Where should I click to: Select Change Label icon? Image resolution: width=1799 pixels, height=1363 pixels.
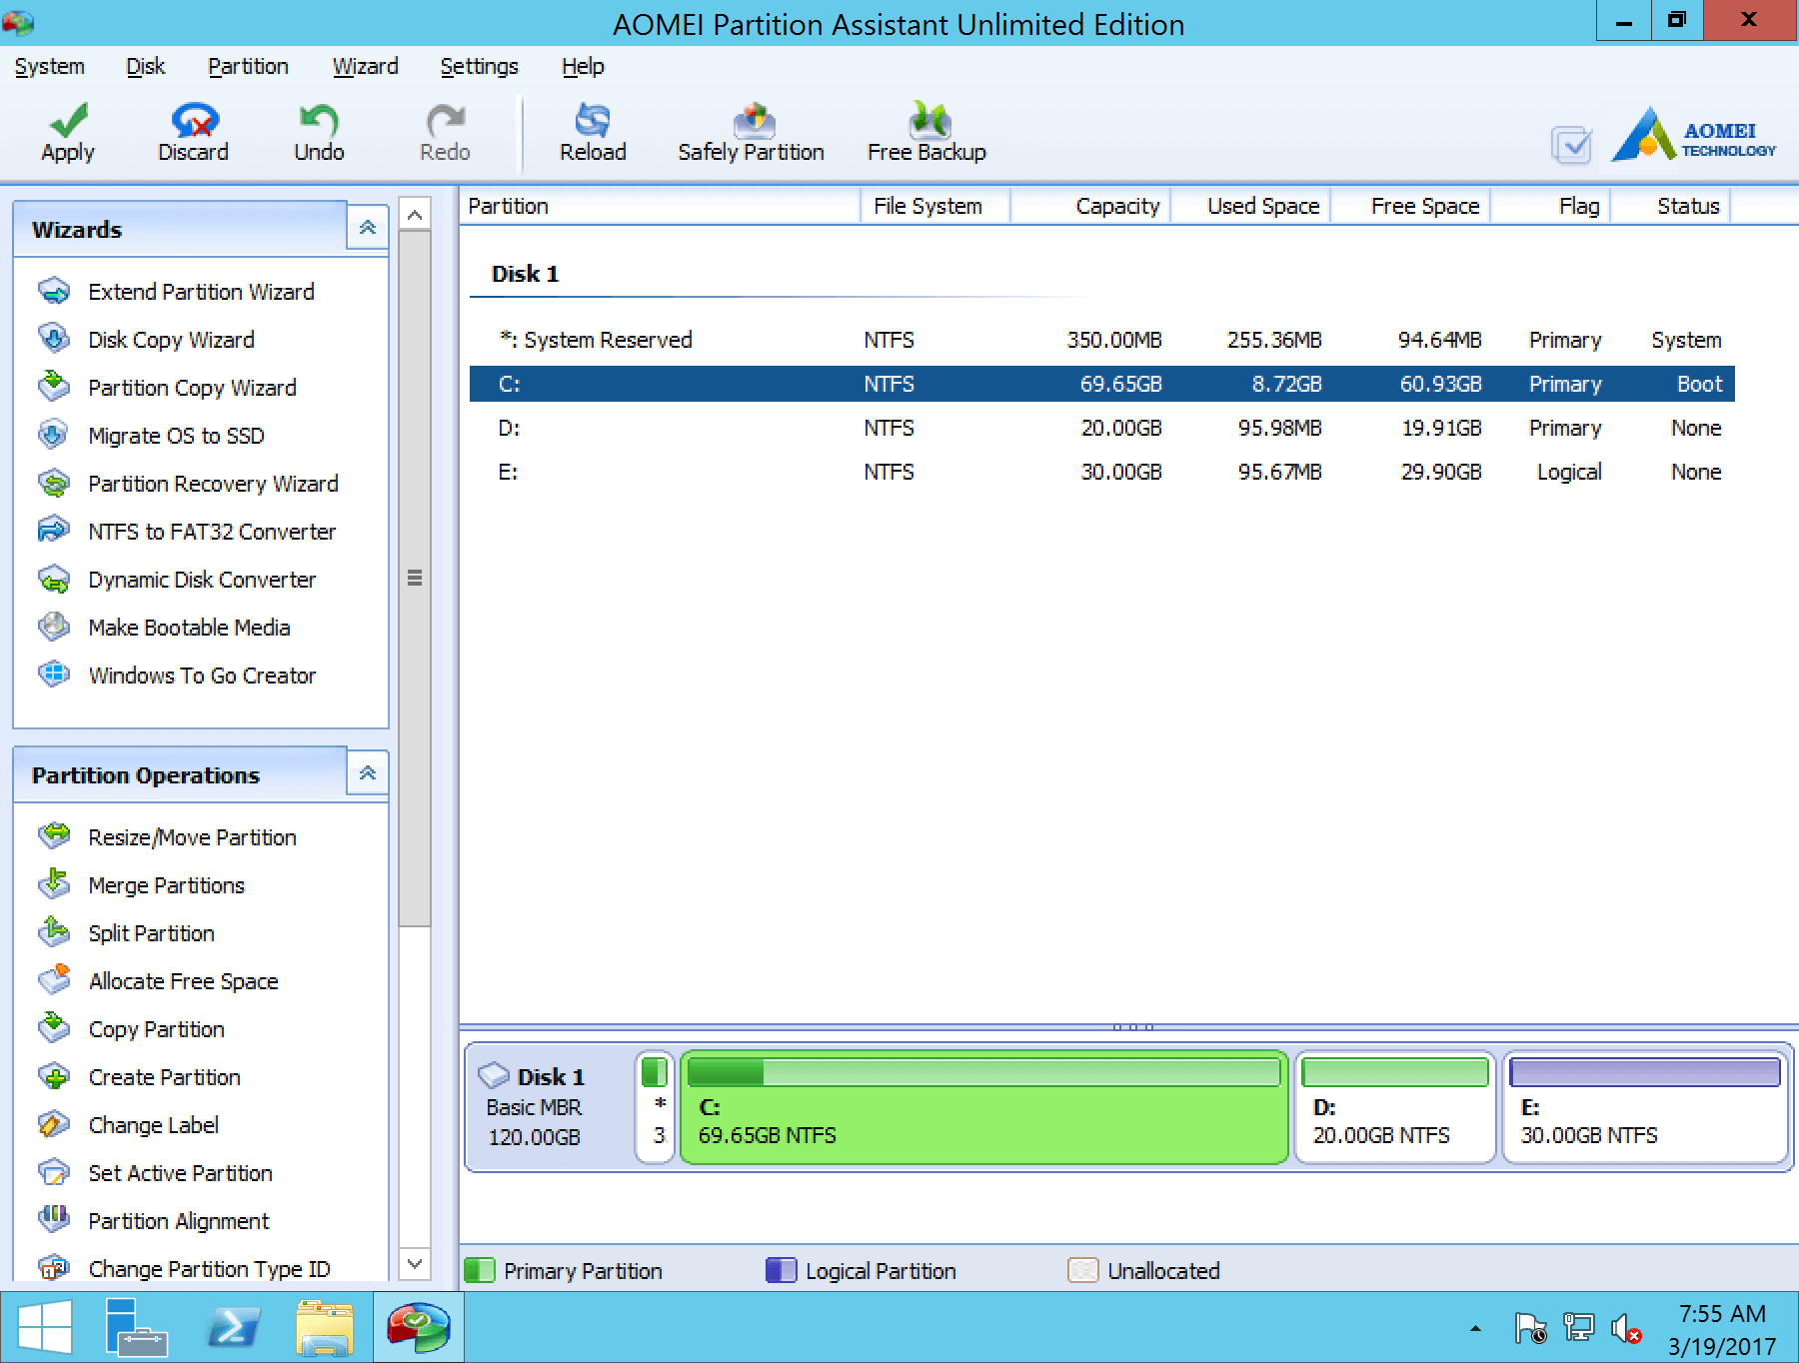tap(54, 1124)
